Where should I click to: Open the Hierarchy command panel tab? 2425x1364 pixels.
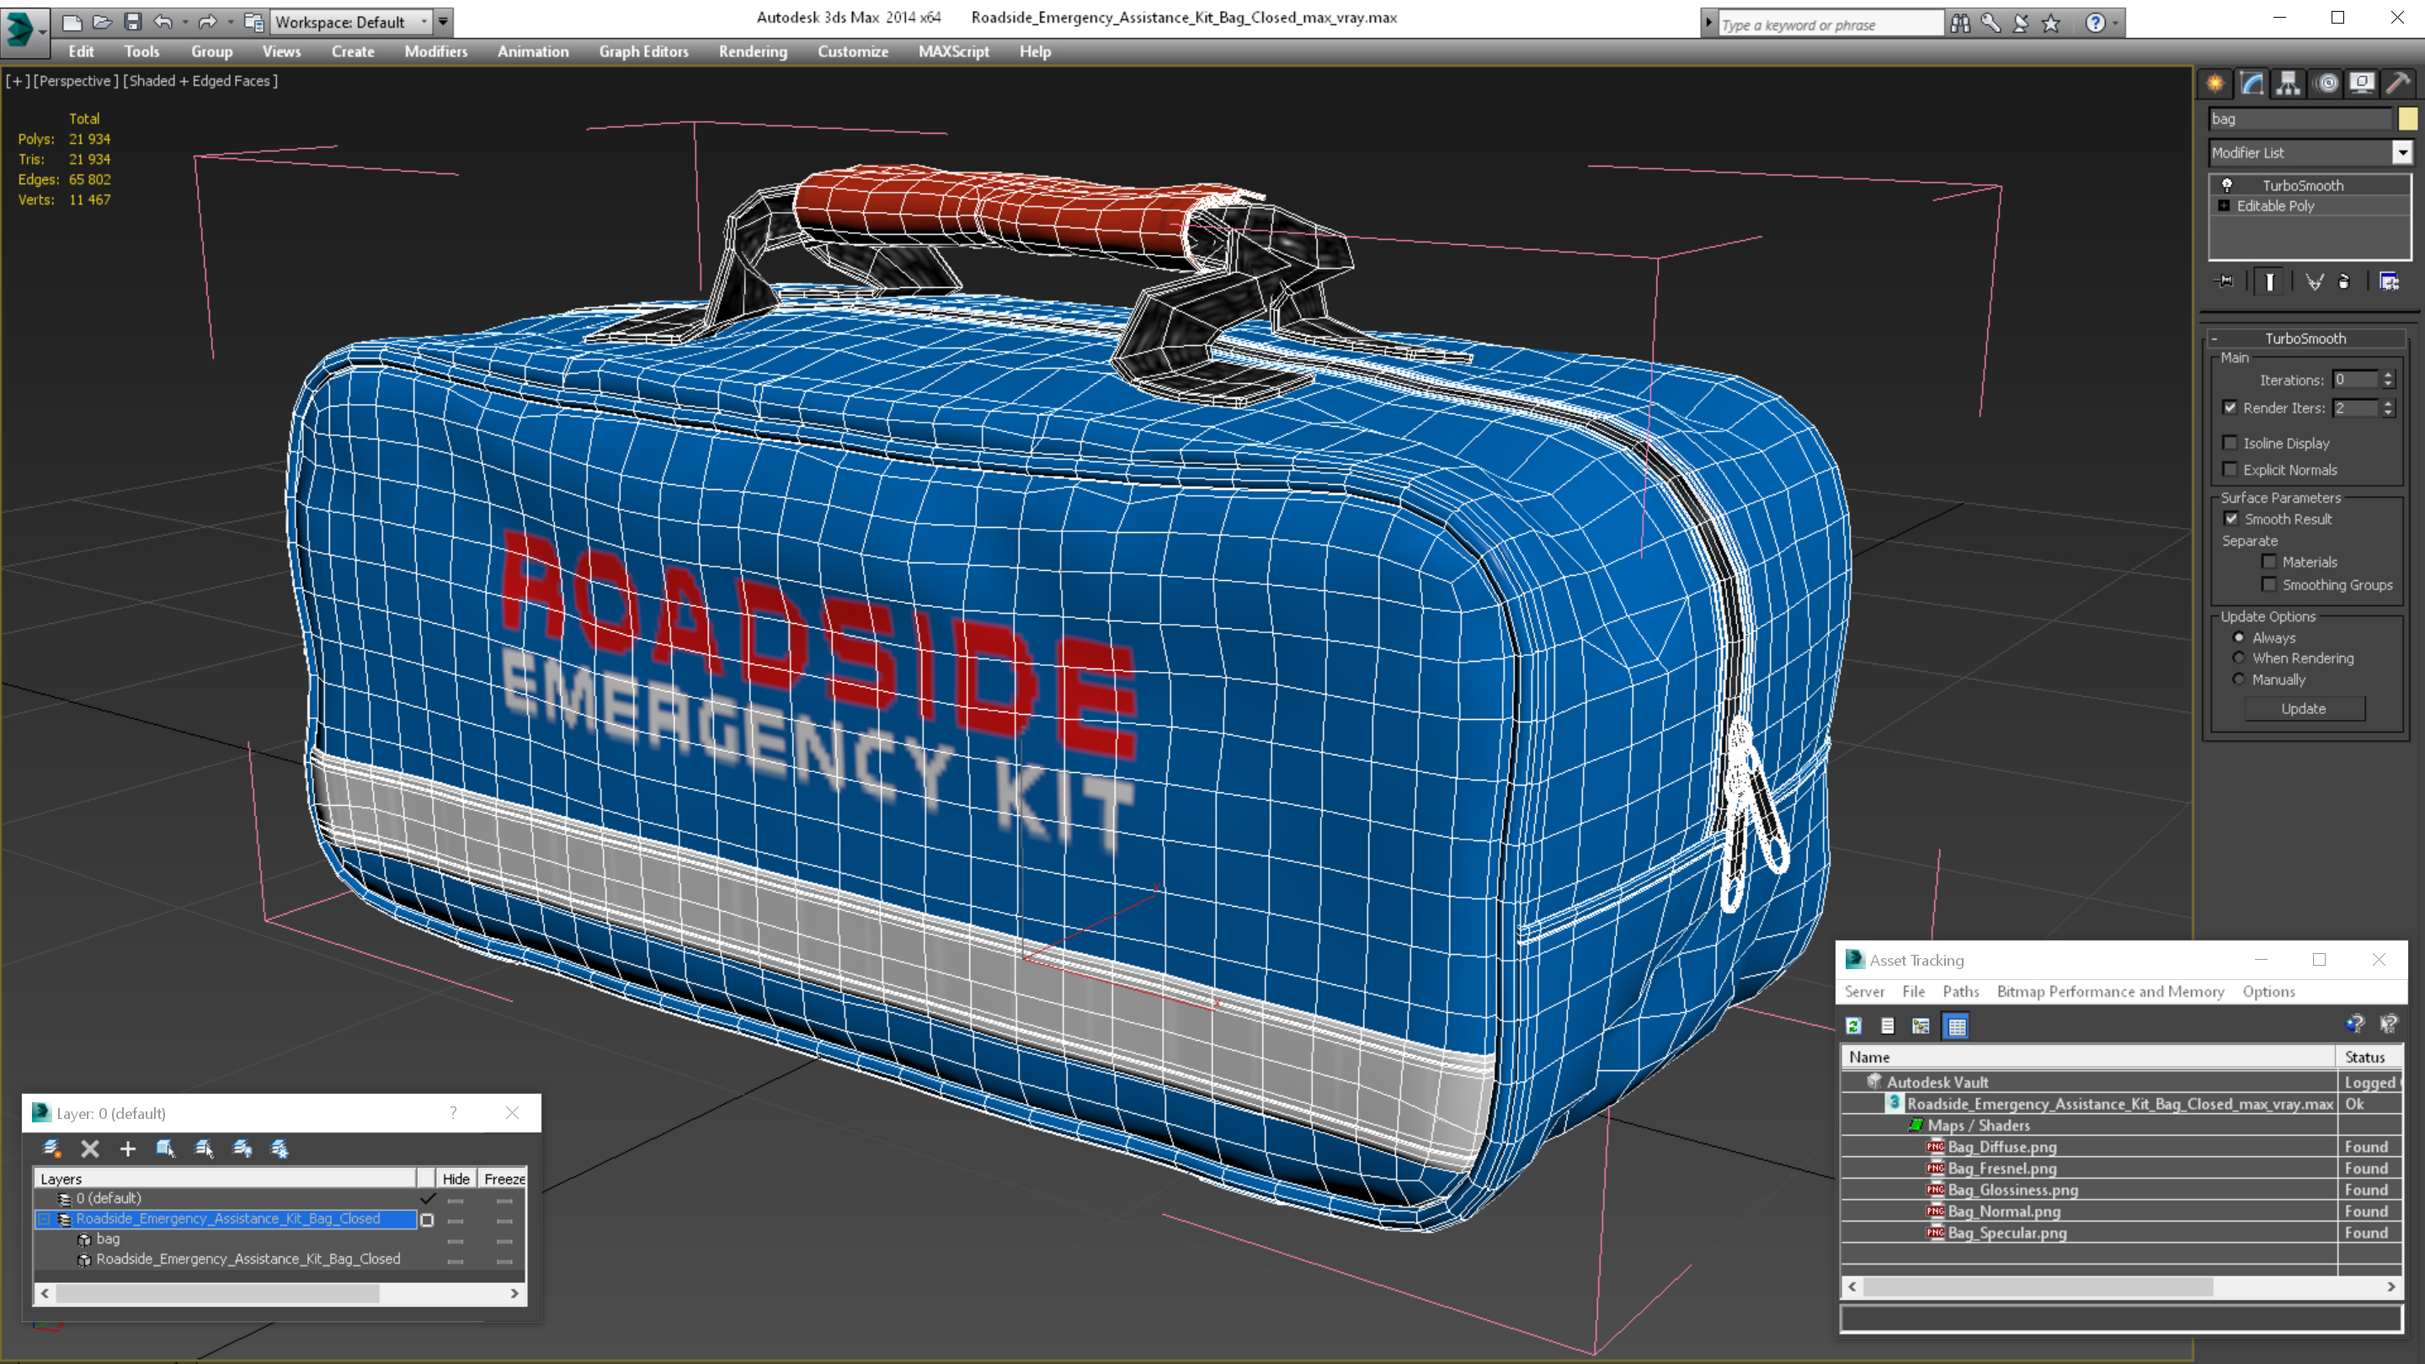click(x=2289, y=83)
